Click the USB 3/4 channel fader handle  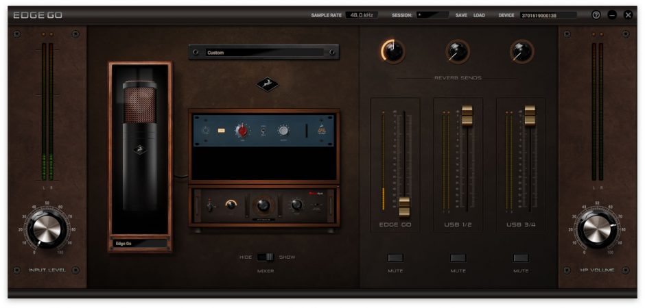(530, 115)
